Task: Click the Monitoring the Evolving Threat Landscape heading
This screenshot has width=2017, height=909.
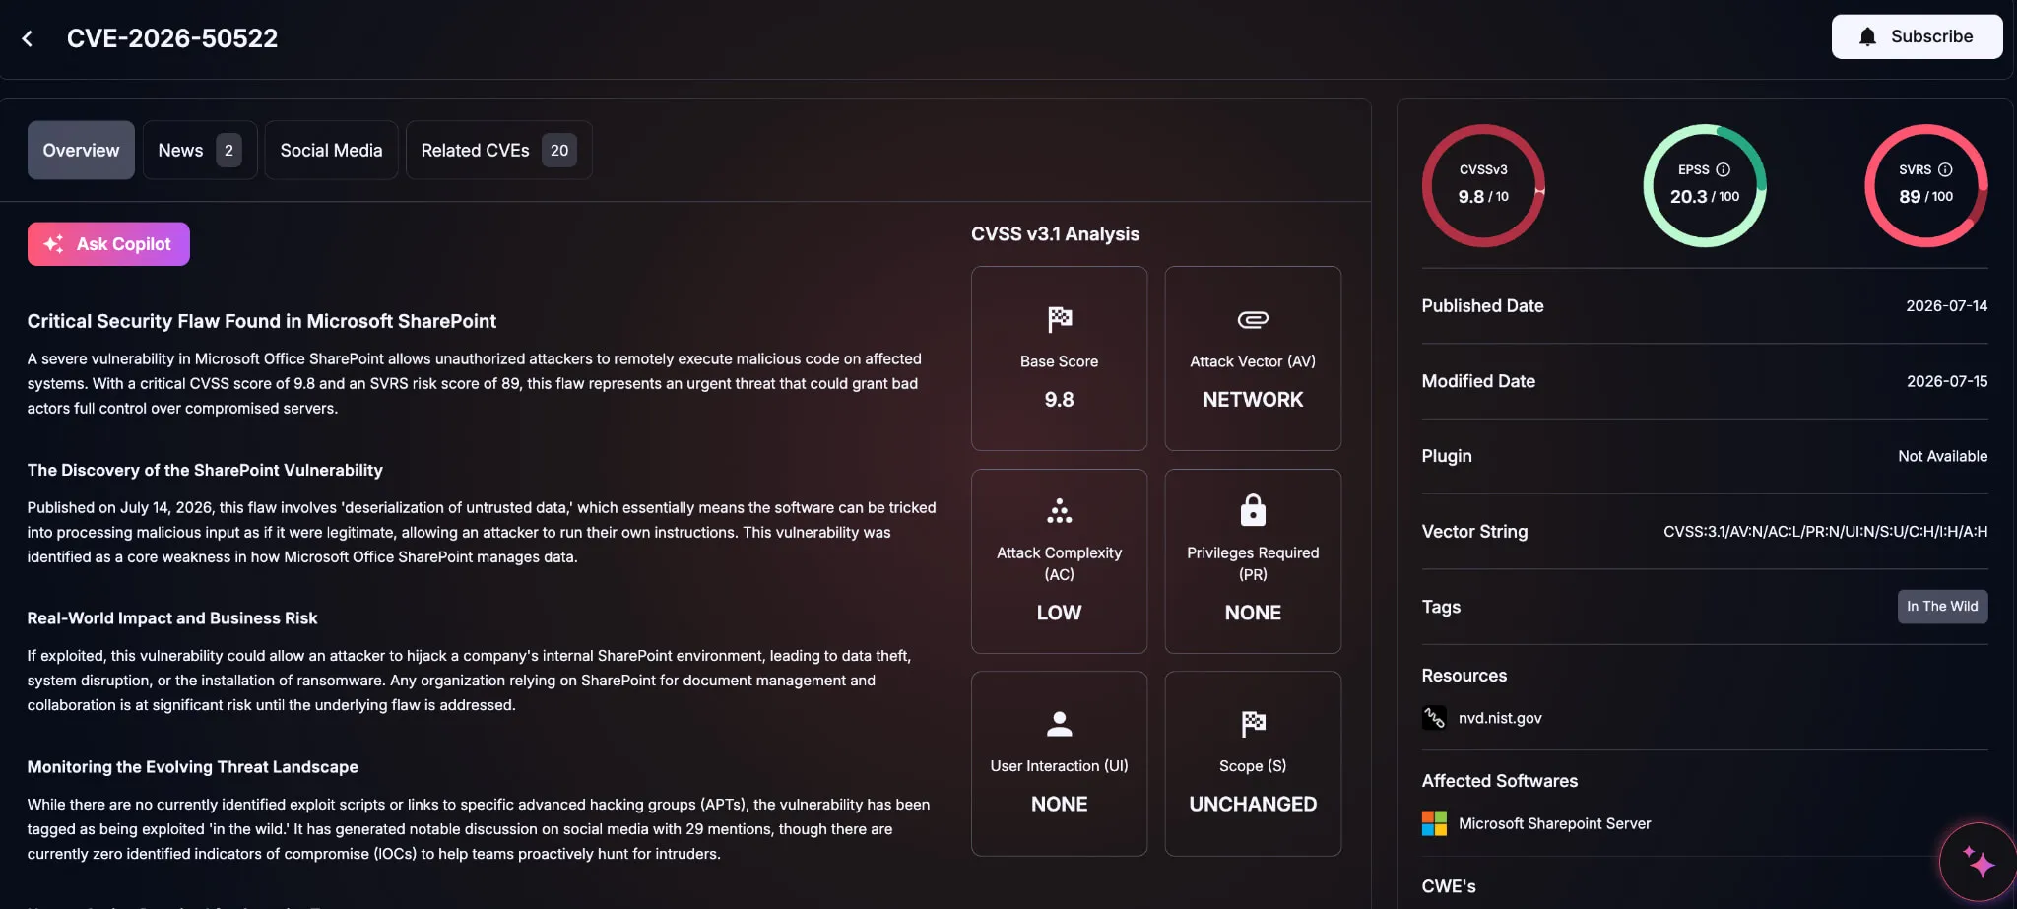Action: tap(193, 767)
